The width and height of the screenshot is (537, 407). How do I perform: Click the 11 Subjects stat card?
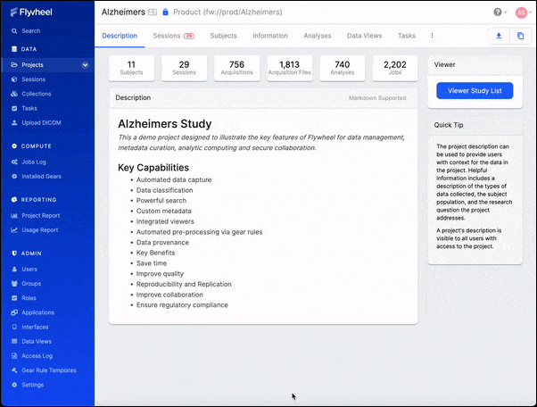click(131, 68)
